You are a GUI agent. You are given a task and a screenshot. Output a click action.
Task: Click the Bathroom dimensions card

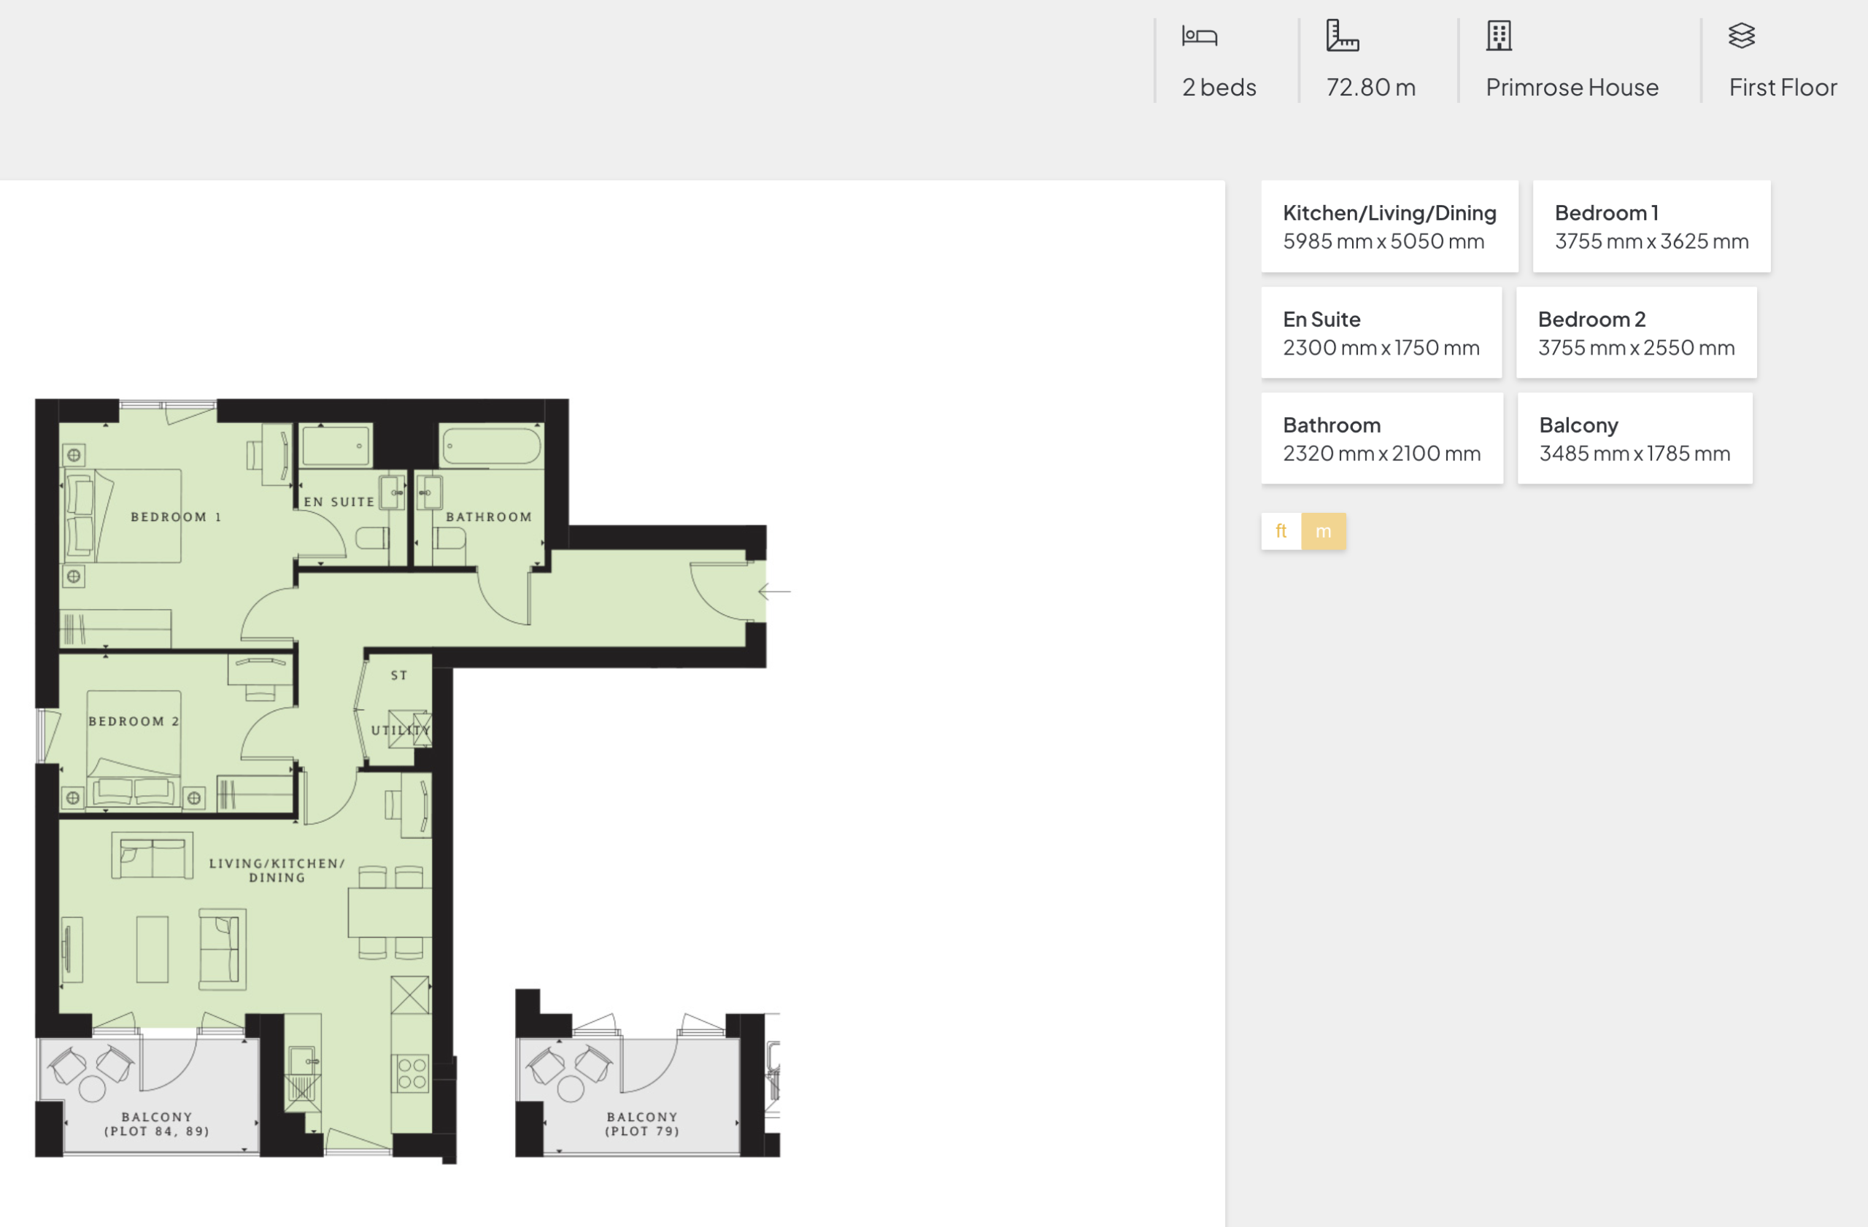pyautogui.click(x=1381, y=438)
